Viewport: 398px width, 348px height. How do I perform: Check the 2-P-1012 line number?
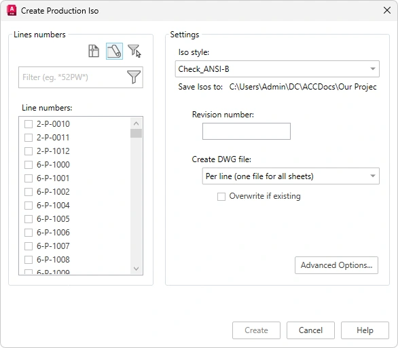pos(29,151)
